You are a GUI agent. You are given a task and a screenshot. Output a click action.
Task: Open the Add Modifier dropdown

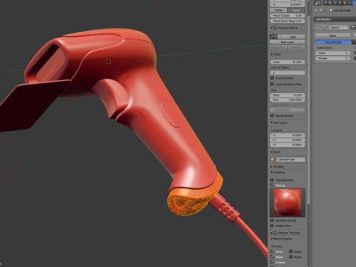click(334, 19)
